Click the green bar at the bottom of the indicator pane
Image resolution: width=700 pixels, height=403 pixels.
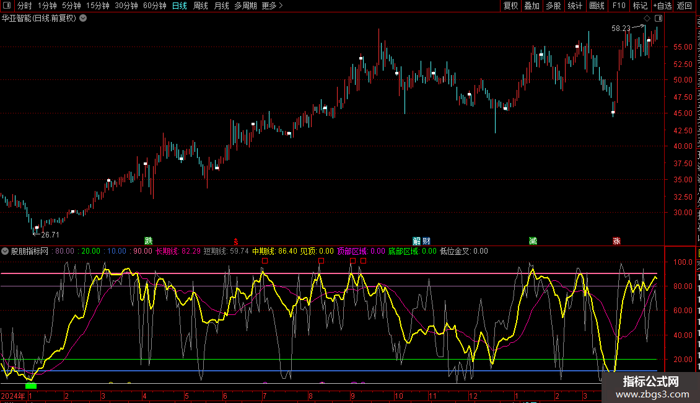pos(30,386)
